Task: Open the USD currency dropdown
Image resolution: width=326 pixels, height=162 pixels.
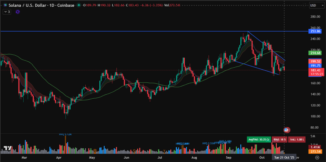Action: (x=315, y=5)
